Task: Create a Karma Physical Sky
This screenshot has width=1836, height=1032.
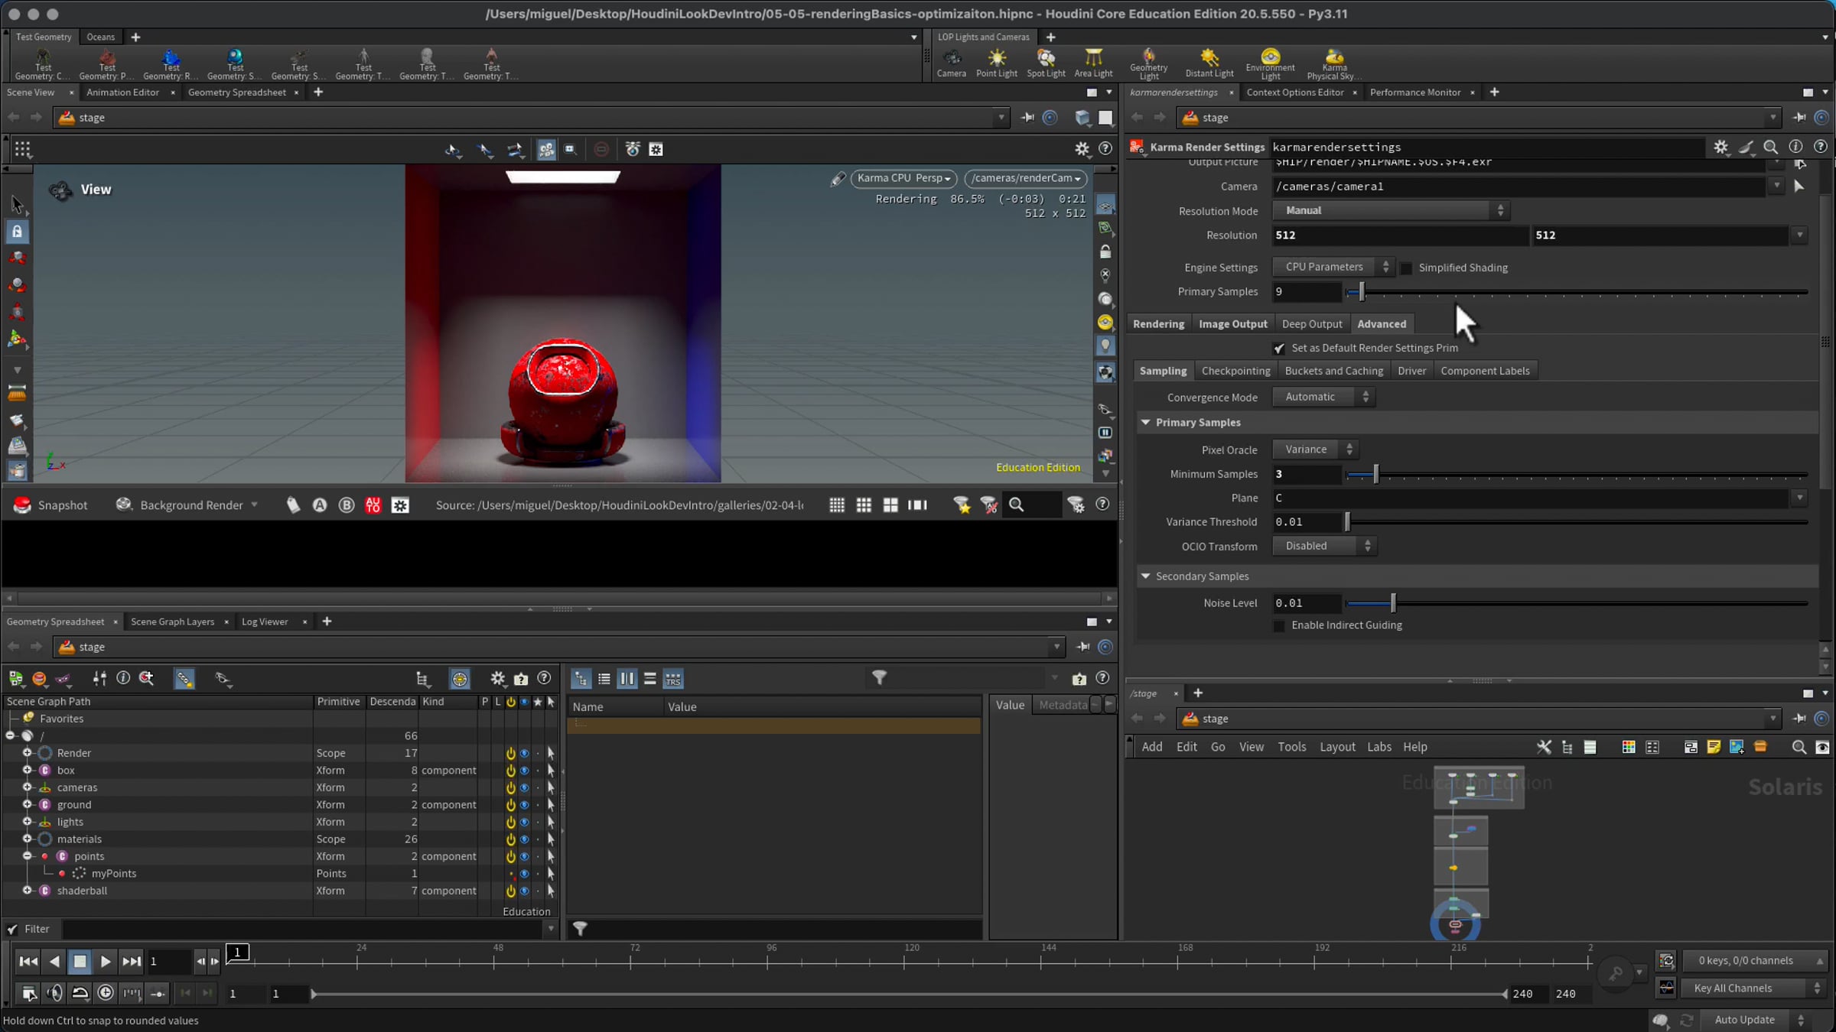Action: pyautogui.click(x=1334, y=63)
